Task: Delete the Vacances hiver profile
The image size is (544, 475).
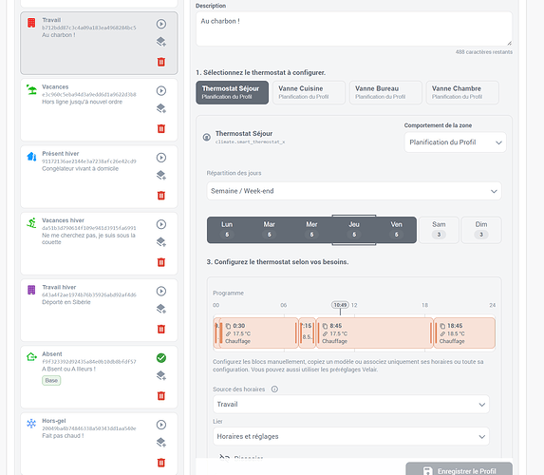Action: 161,262
